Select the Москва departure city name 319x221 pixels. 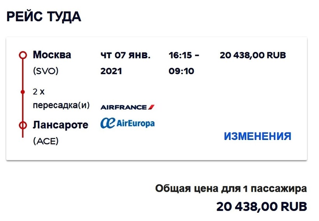52,55
